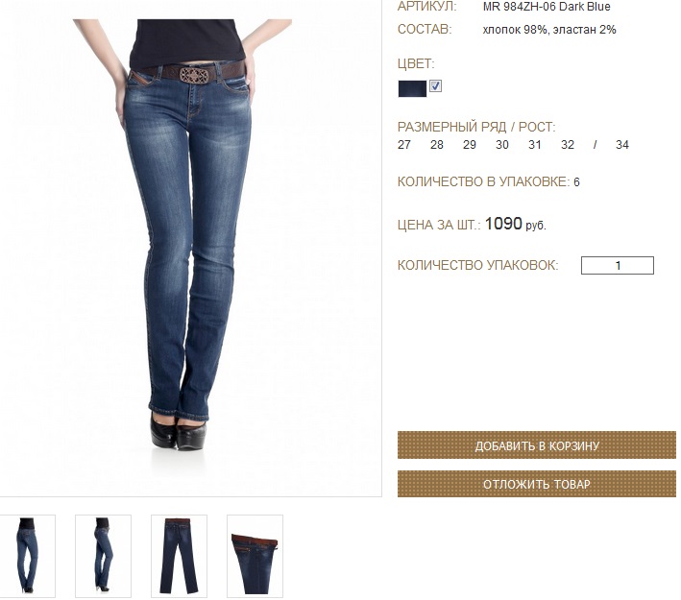Screen dimensions: 681x600
Task: Click article number MR 984ZH-06 Dark Blue
Action: 547,7
